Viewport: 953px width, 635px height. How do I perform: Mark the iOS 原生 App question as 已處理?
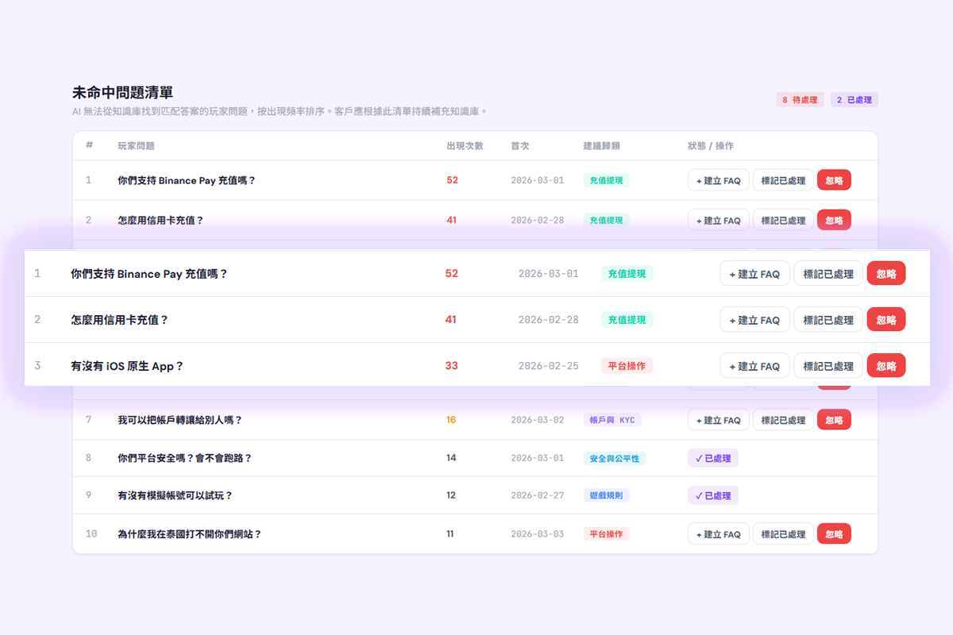pyautogui.click(x=828, y=366)
